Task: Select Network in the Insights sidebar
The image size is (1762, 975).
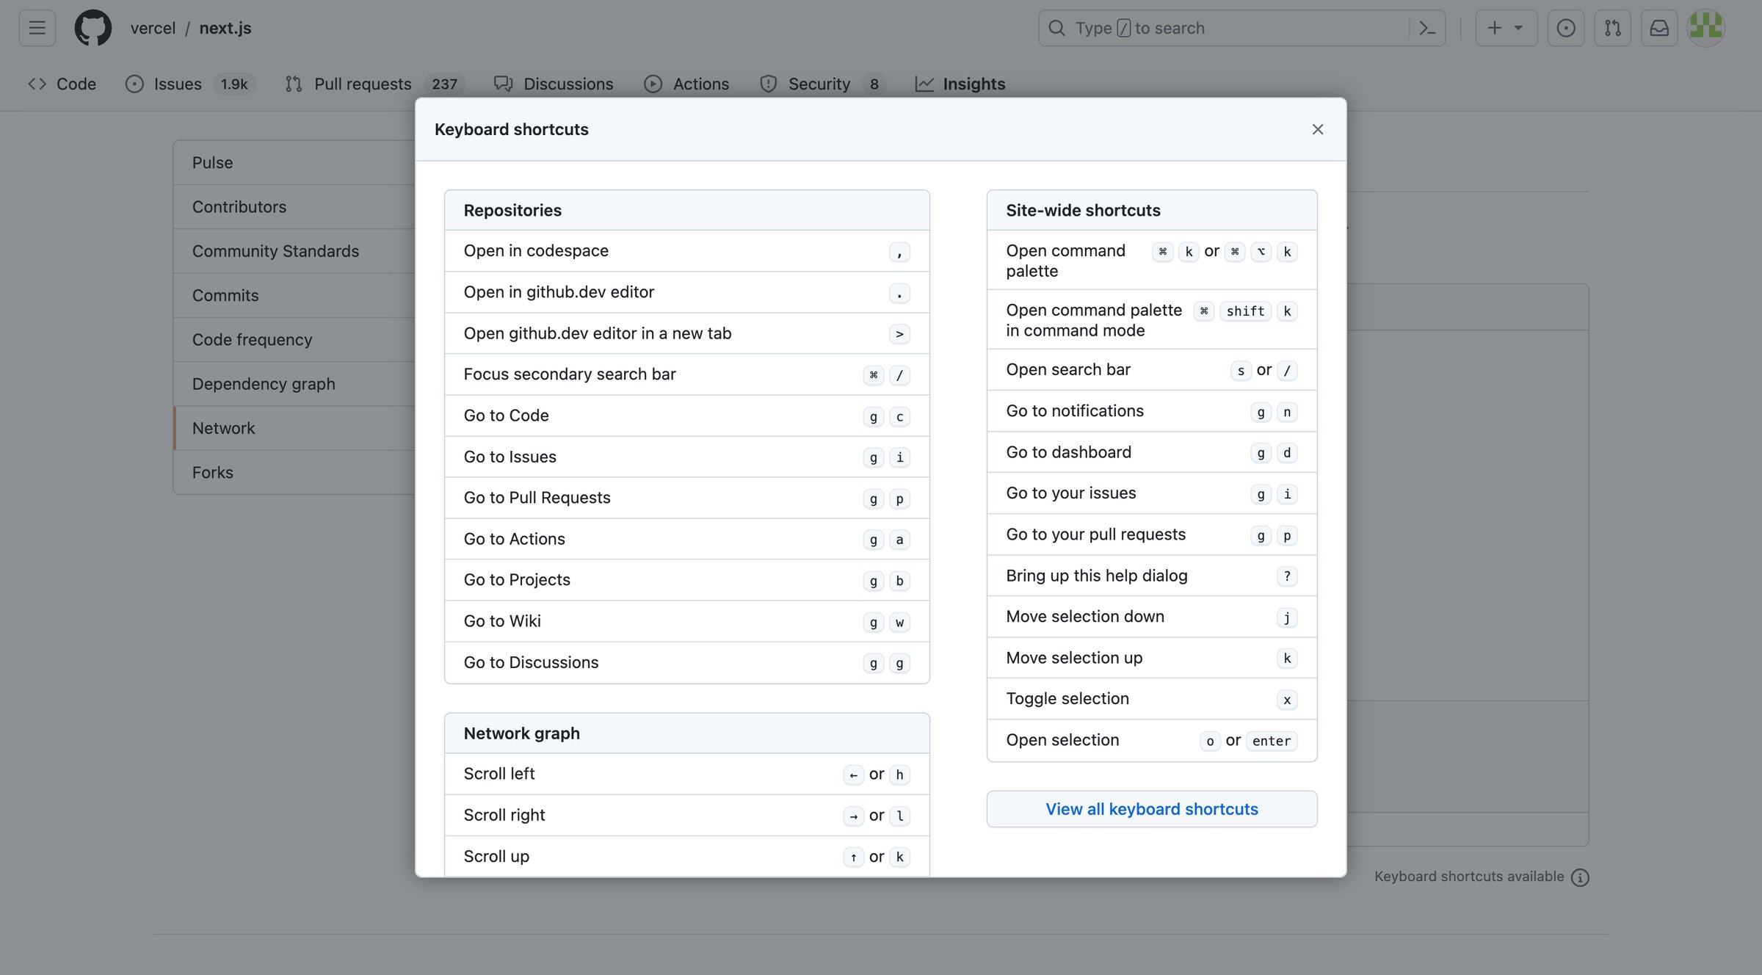Action: pyautogui.click(x=294, y=428)
